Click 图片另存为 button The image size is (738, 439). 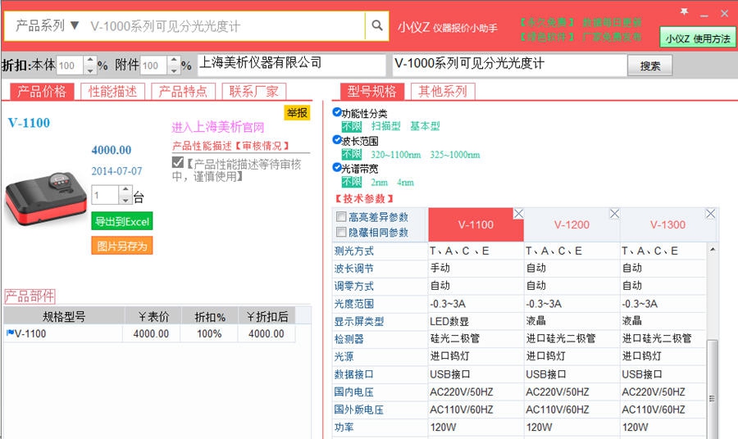122,246
